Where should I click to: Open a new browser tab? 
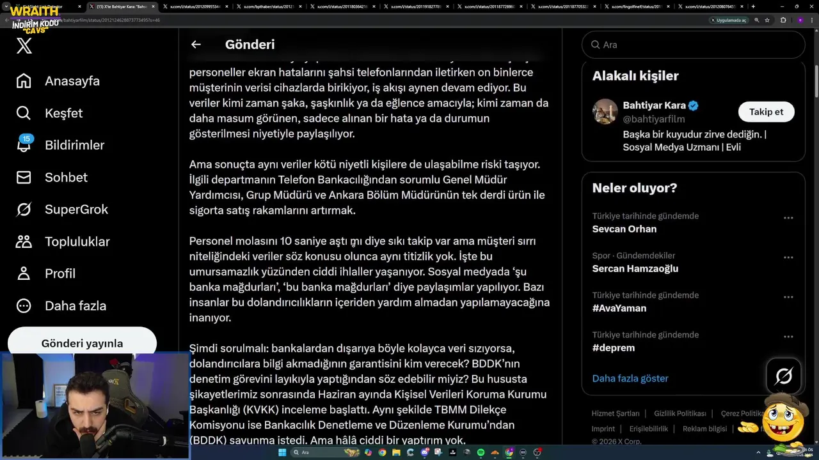[753, 6]
